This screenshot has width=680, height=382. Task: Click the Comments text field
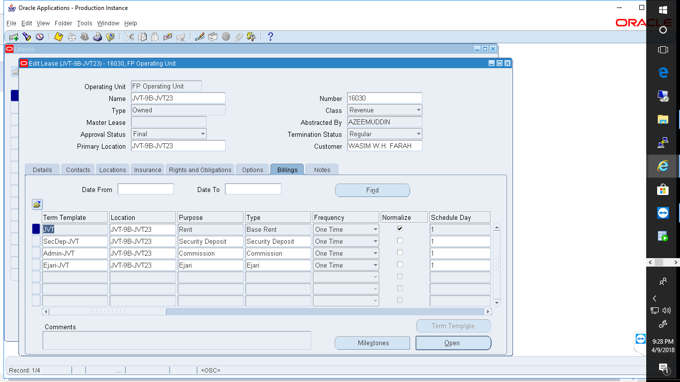click(x=177, y=340)
